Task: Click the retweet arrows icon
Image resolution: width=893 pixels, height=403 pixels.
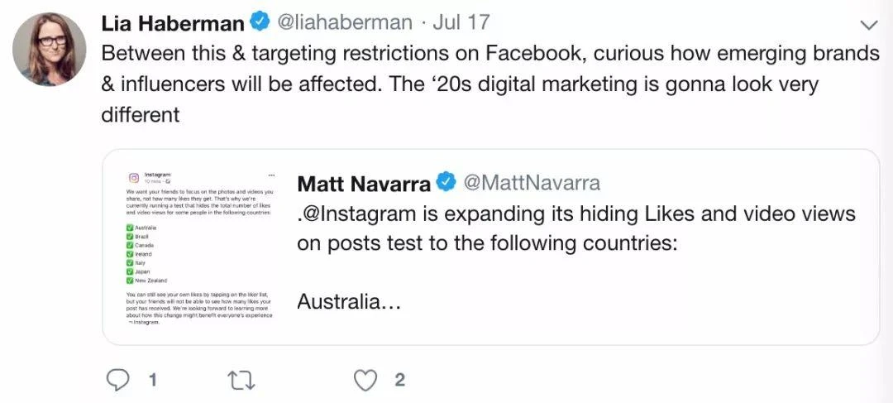Action: 239,381
